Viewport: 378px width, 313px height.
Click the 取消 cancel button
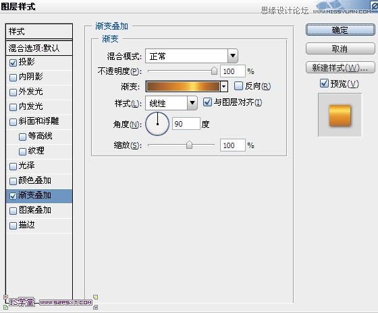[x=340, y=48]
